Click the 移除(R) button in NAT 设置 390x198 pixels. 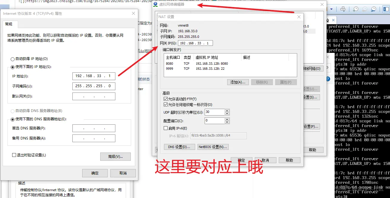262,82
